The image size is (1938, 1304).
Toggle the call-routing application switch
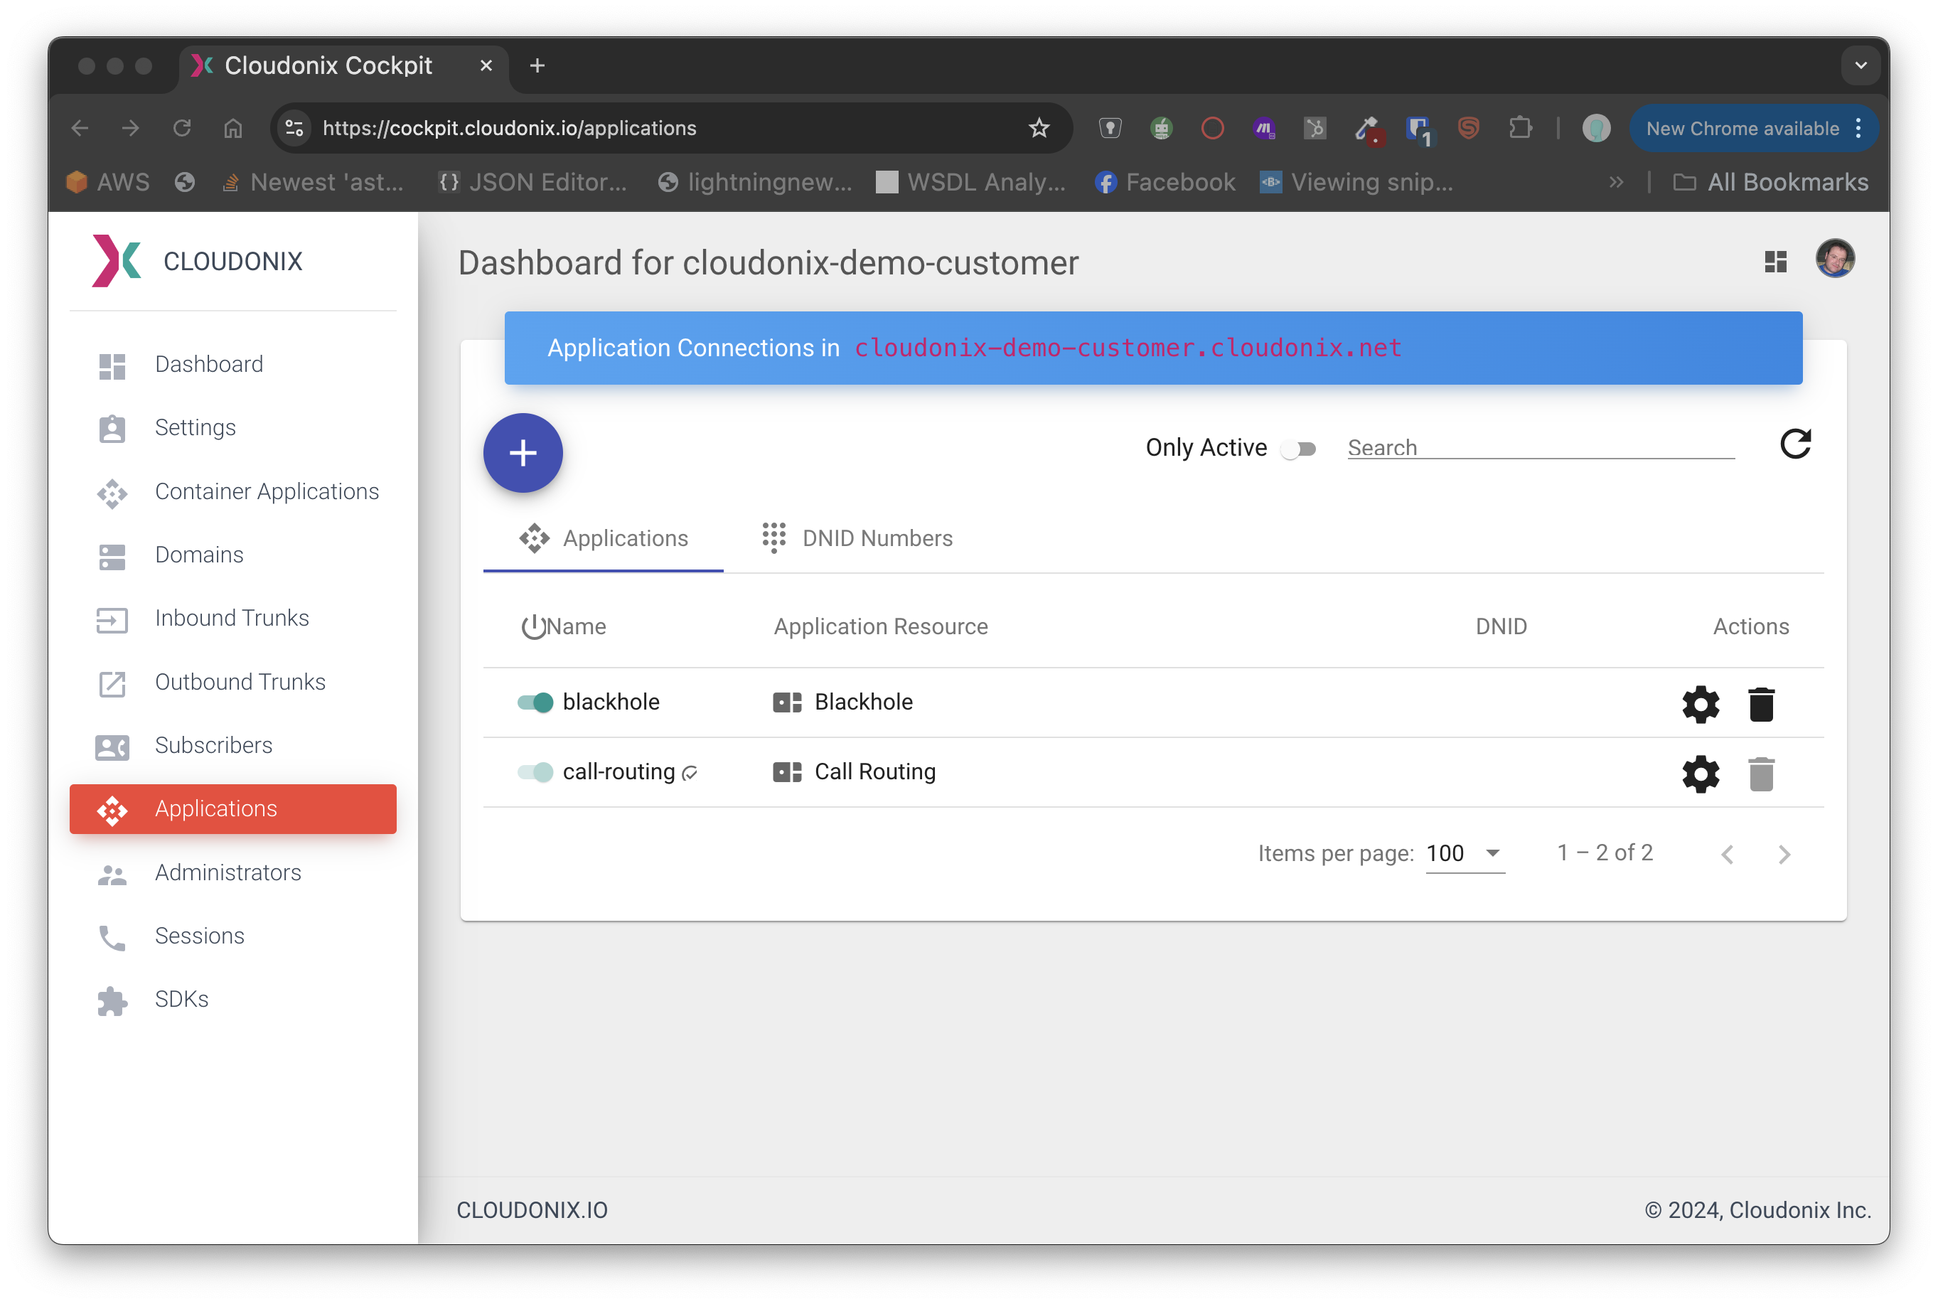[x=535, y=773]
